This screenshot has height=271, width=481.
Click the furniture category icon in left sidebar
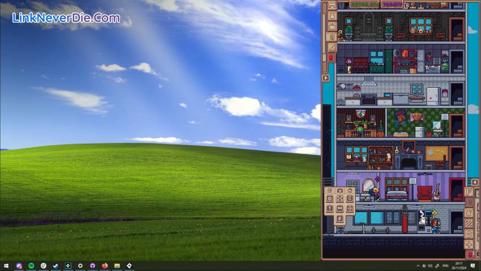tap(332, 6)
